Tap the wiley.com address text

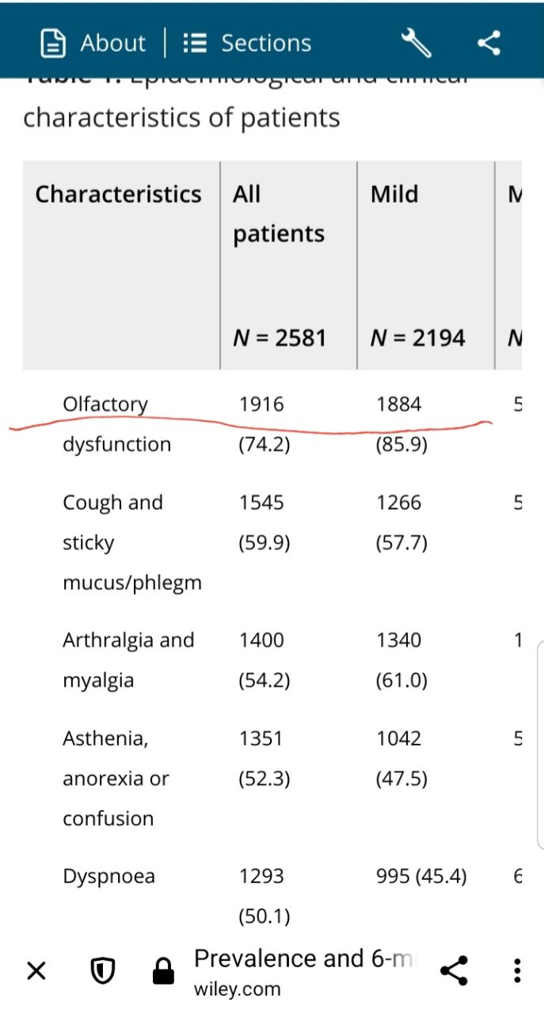pos(237,988)
